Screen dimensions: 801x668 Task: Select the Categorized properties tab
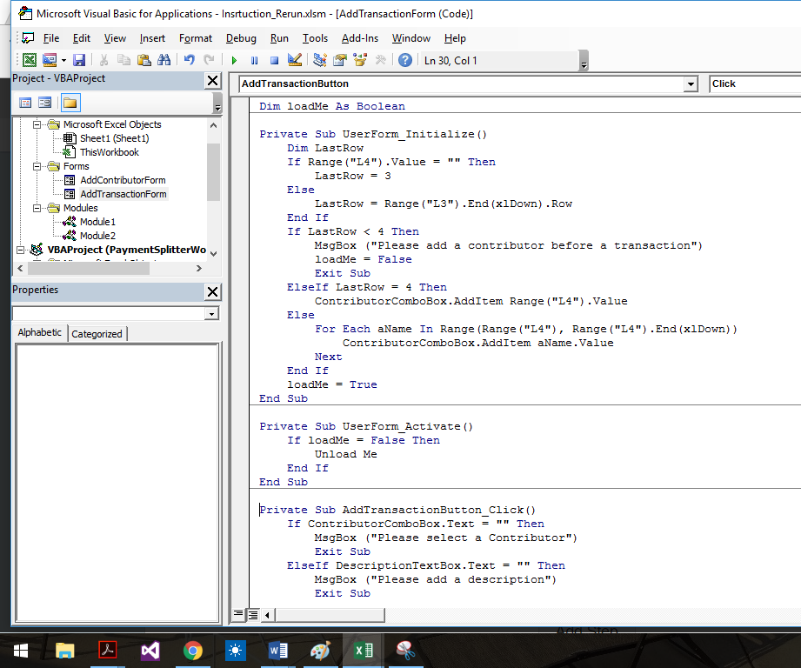click(x=97, y=334)
